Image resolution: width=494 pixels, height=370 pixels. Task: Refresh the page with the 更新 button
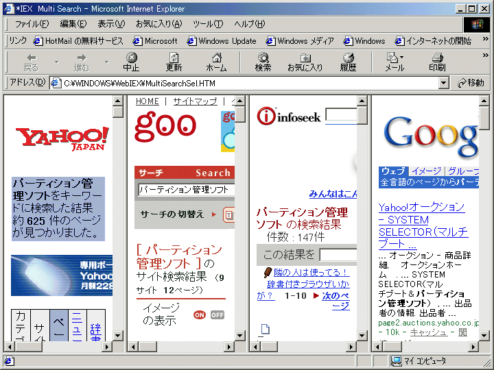pyautogui.click(x=174, y=62)
